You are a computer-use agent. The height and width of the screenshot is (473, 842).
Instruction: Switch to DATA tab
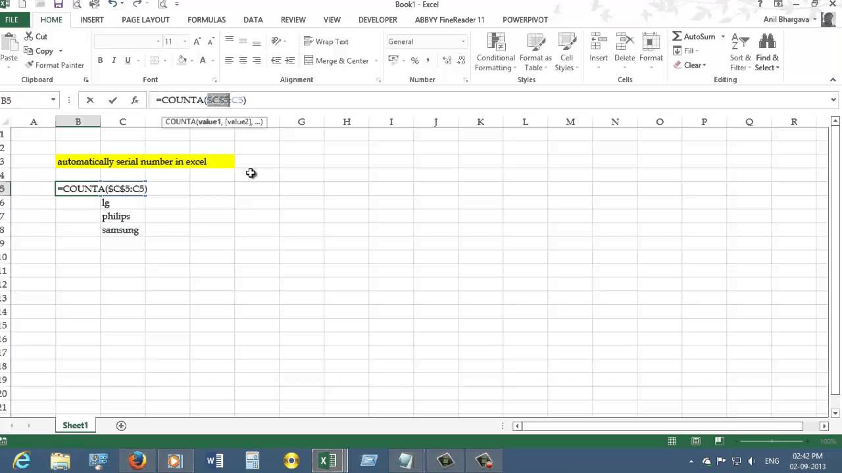[253, 20]
